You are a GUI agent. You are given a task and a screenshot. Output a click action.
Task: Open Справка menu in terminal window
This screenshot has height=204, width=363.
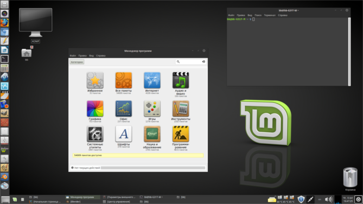(x=283, y=15)
